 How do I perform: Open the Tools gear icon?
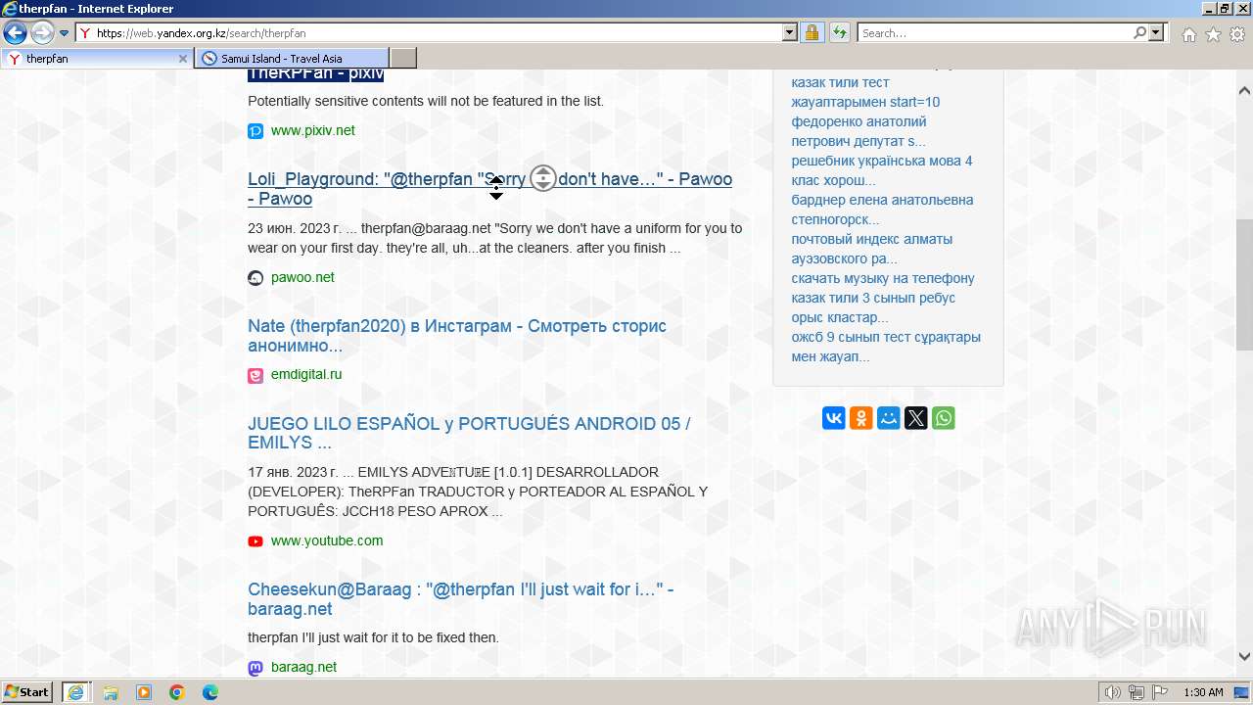coord(1237,34)
